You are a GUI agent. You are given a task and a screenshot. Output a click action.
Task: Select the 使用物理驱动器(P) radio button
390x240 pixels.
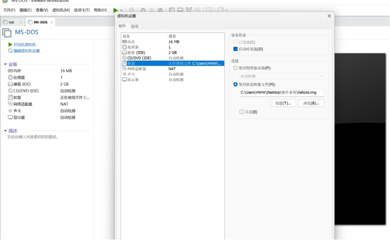(235, 68)
